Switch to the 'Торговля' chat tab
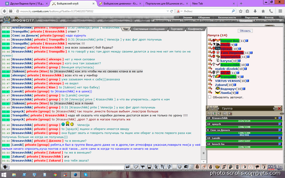This screenshot has width=285, height=178. point(177,29)
